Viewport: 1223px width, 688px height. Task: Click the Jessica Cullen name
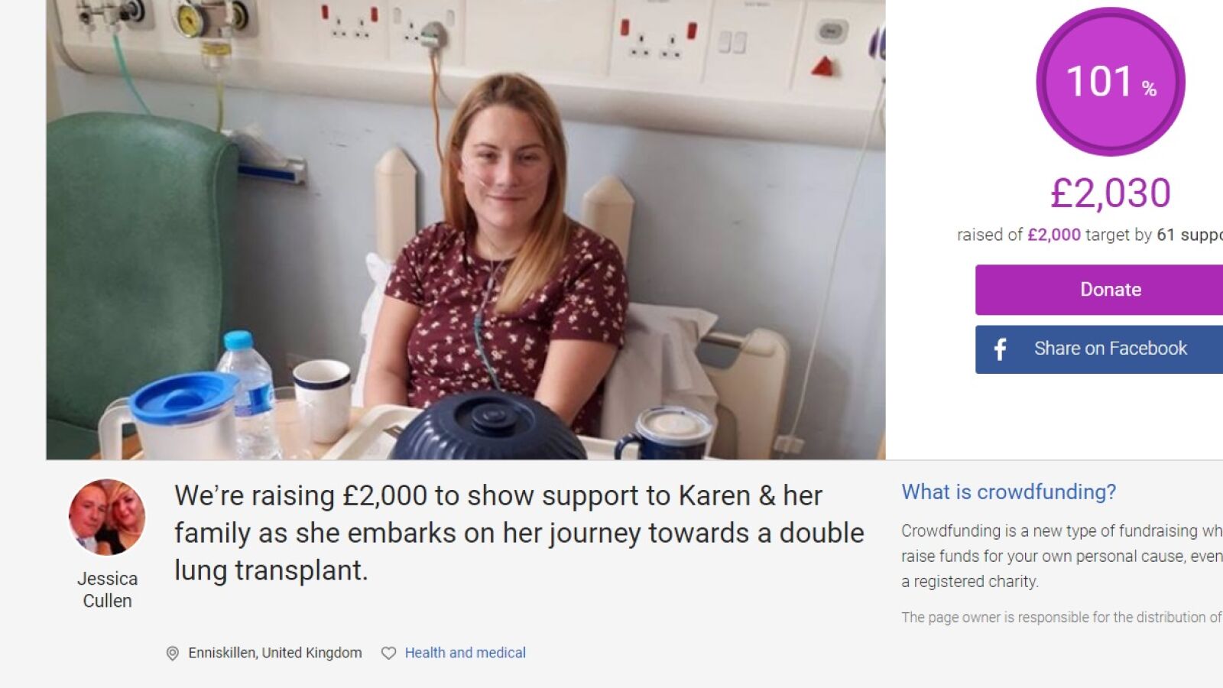coord(107,589)
